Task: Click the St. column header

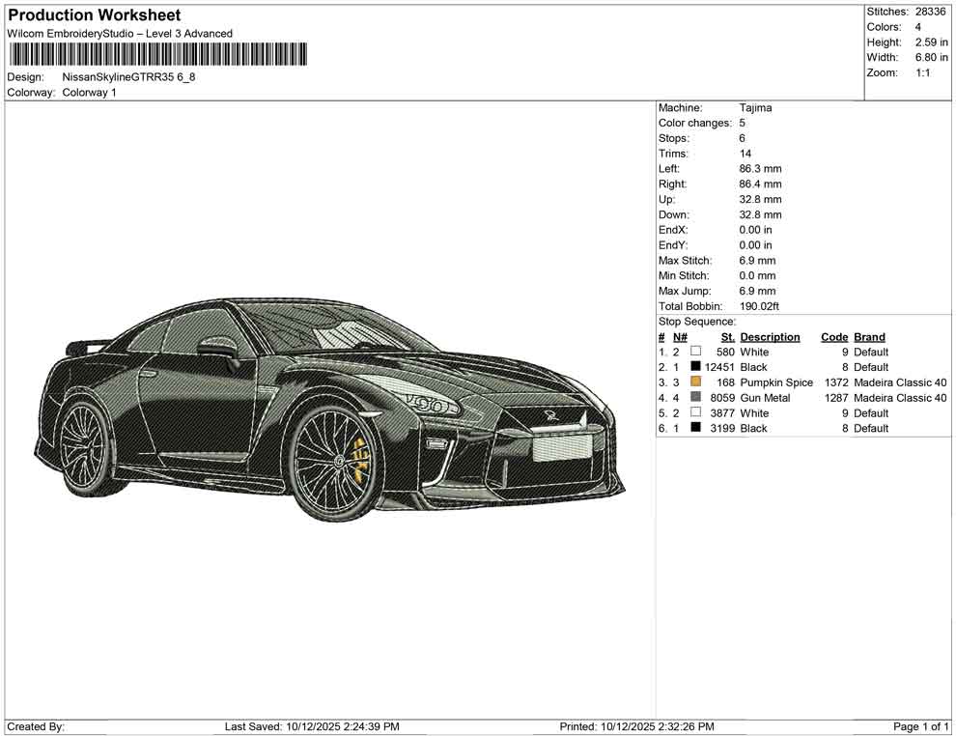Action: (x=727, y=337)
